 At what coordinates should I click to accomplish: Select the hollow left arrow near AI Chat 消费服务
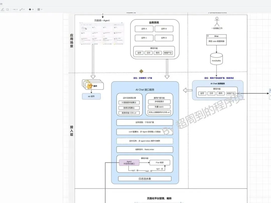(187, 90)
